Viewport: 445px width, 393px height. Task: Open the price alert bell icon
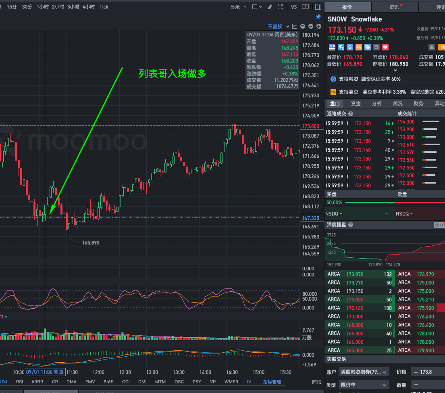[x=432, y=47]
